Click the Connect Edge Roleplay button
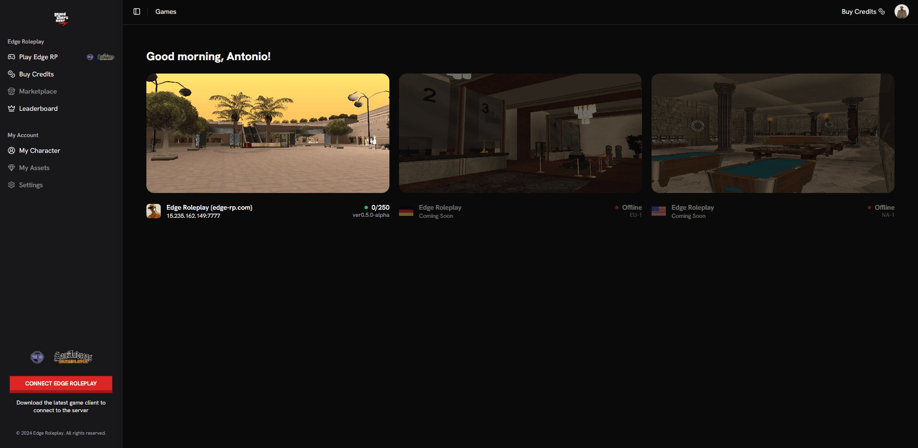 61,384
